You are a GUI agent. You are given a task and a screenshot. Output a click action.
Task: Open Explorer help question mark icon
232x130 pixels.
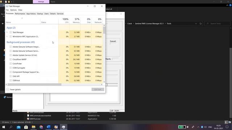point(231,5)
